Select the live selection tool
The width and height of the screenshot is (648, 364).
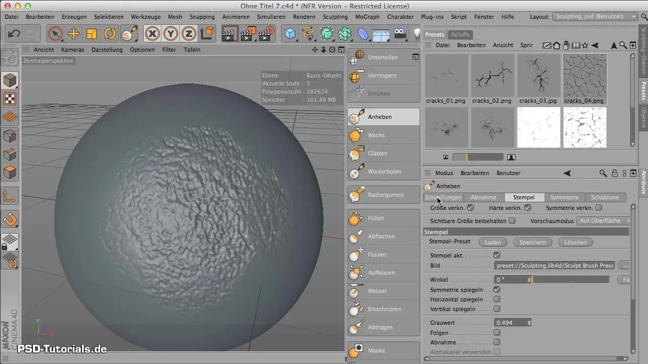coord(55,34)
